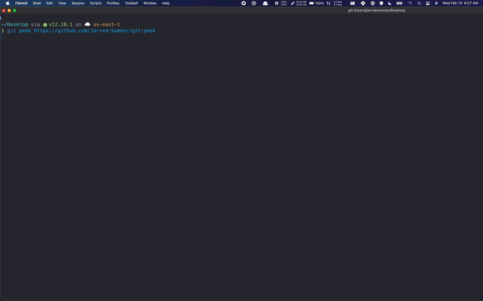Close the iTerm2 window with red button
The width and height of the screenshot is (483, 301).
(x=4, y=10)
